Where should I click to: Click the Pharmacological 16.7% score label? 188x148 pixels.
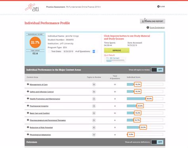[137, 120]
